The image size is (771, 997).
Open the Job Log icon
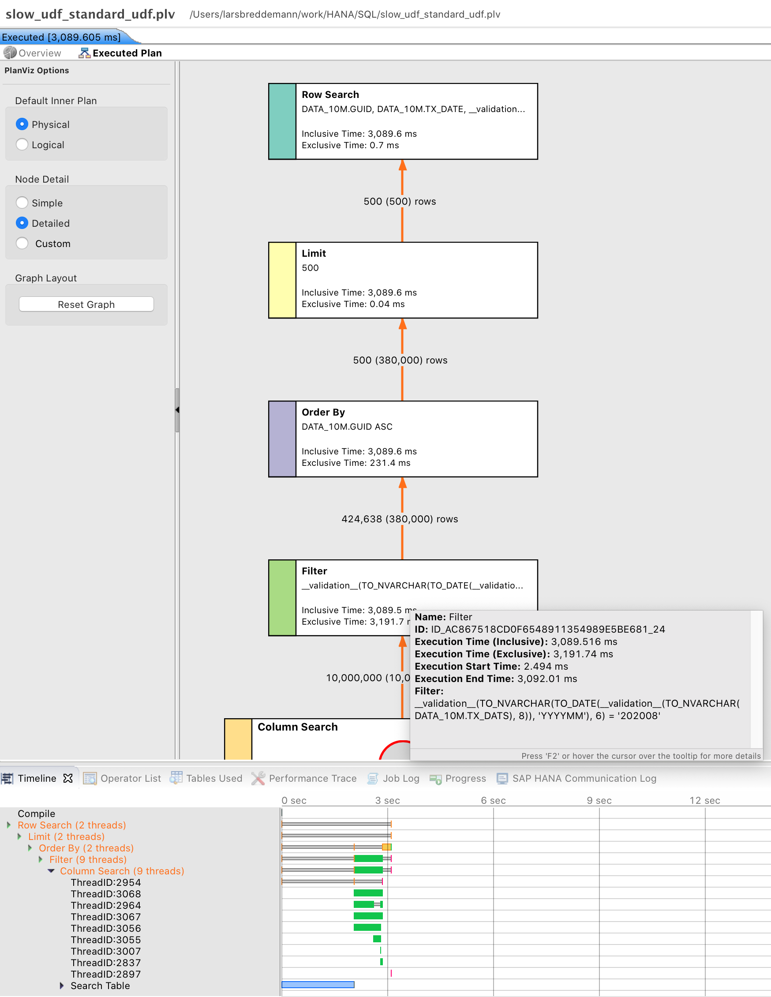[373, 778]
